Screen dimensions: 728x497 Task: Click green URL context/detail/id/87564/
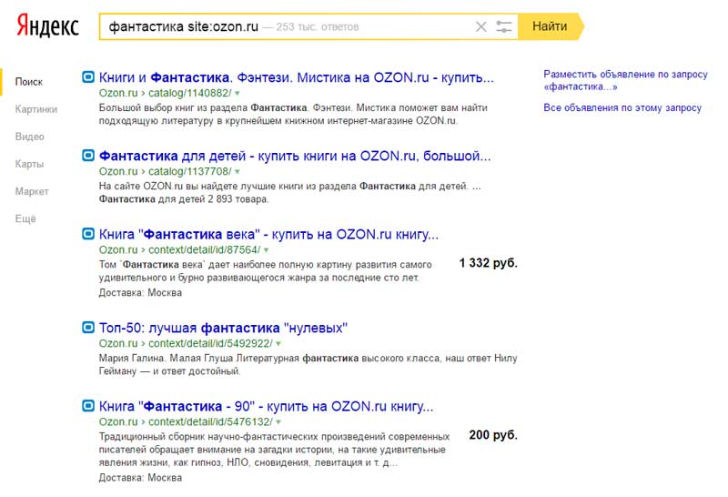coord(204,250)
